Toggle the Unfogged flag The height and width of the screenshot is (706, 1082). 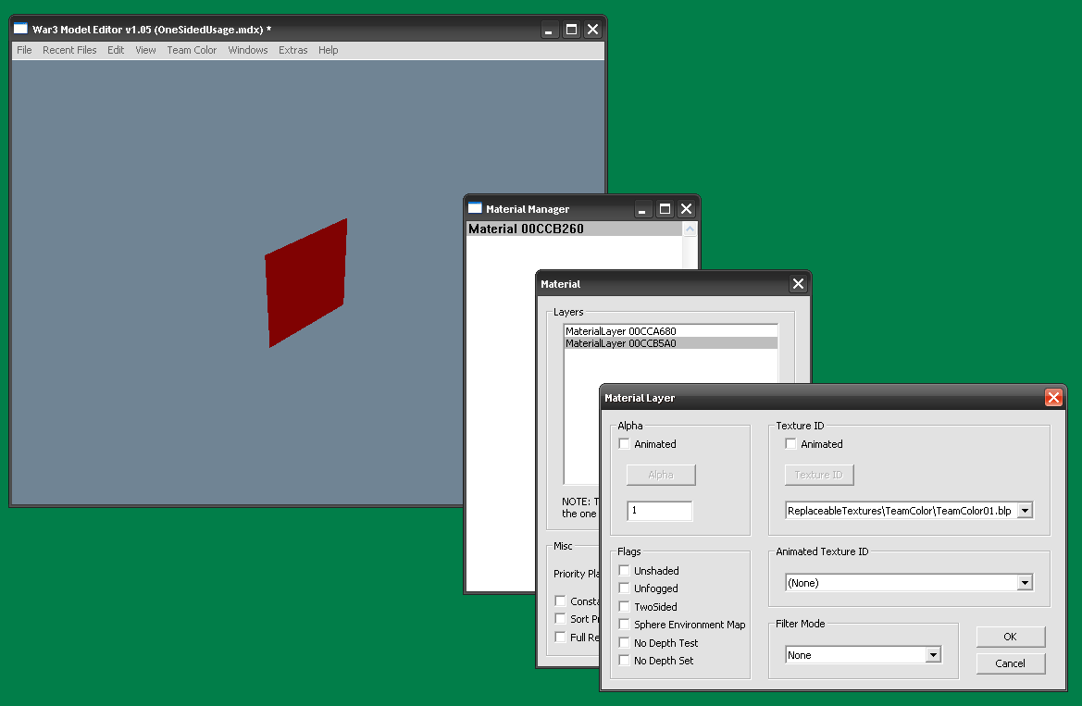coord(625,588)
